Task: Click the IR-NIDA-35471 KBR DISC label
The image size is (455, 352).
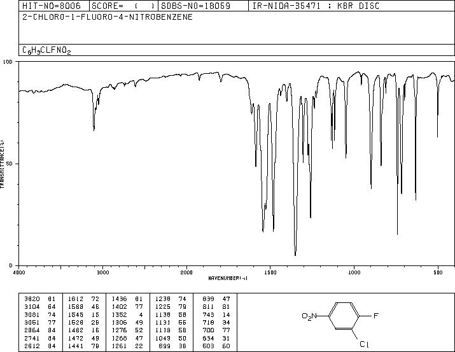Action: click(316, 6)
